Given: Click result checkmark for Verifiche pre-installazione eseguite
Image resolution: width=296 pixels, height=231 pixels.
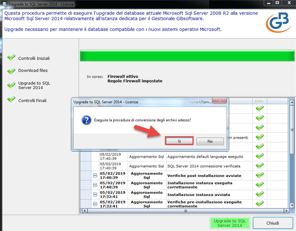Looking at the screenshot, I should tap(260, 204).
